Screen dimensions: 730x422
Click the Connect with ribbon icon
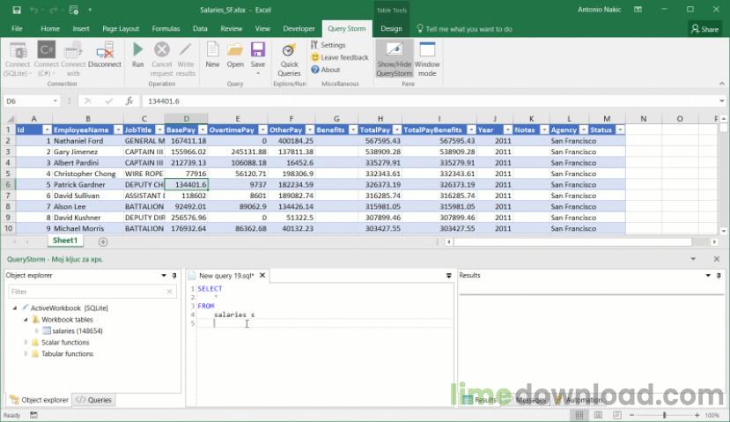pyautogui.click(x=73, y=59)
